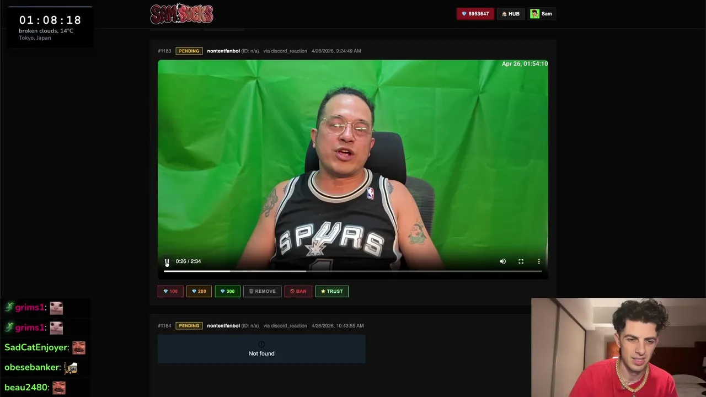
Task: Enter fullscreen mode on the video
Action: click(521, 261)
